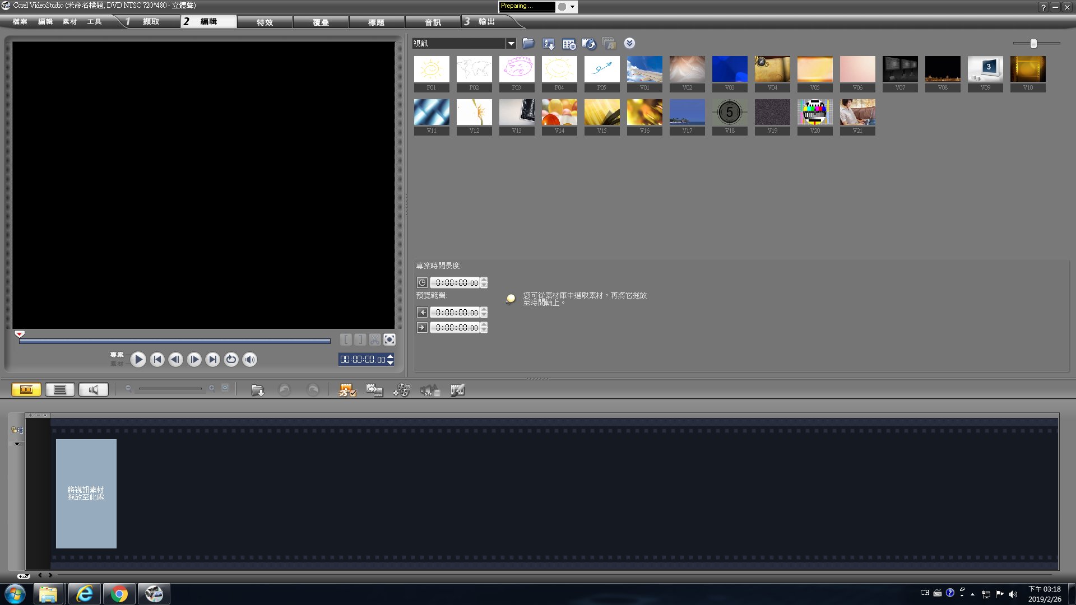Screen dimensions: 1076x605
Task: Click the timeline zoom slider
Action: click(170, 388)
